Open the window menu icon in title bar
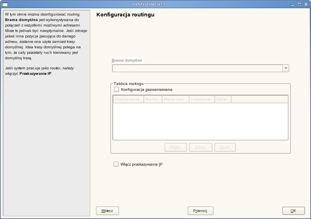 (5, 4)
